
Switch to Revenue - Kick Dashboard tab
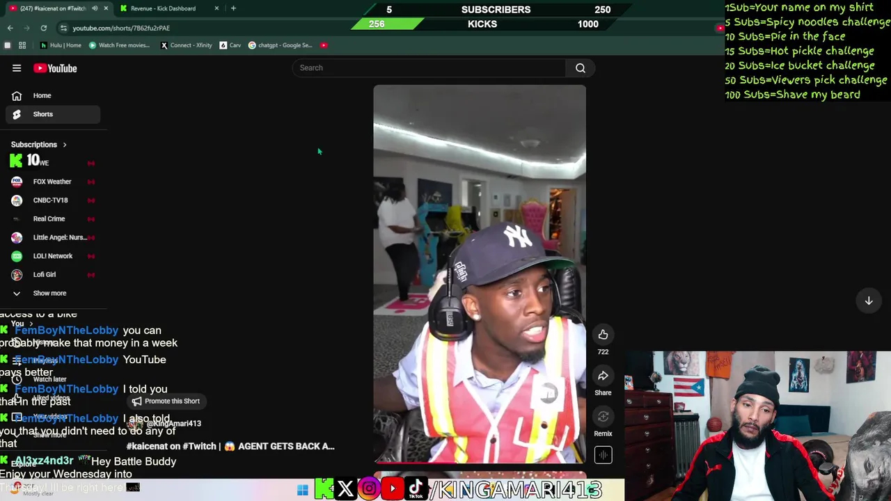[163, 8]
